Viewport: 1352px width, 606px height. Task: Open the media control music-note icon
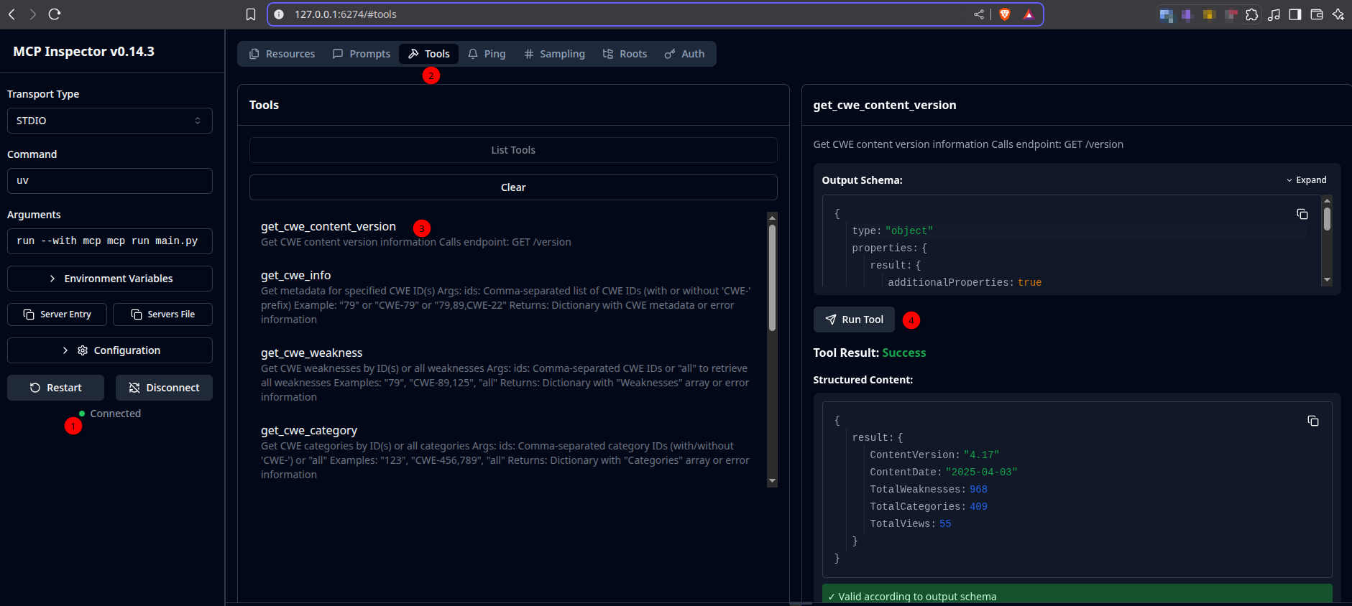(x=1274, y=14)
